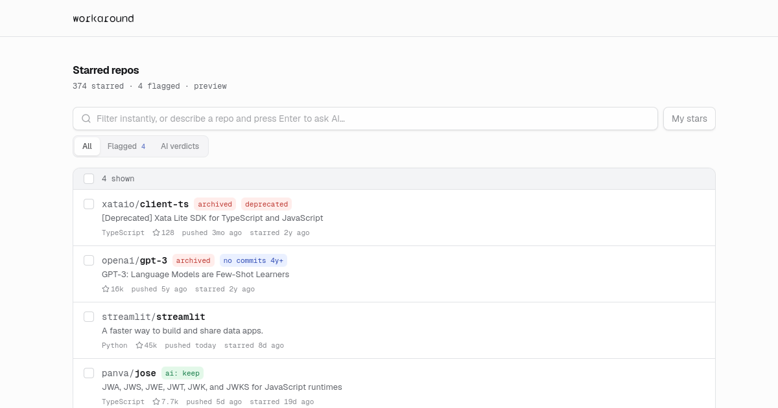Click the Xata Lite SDK description text

point(212,218)
